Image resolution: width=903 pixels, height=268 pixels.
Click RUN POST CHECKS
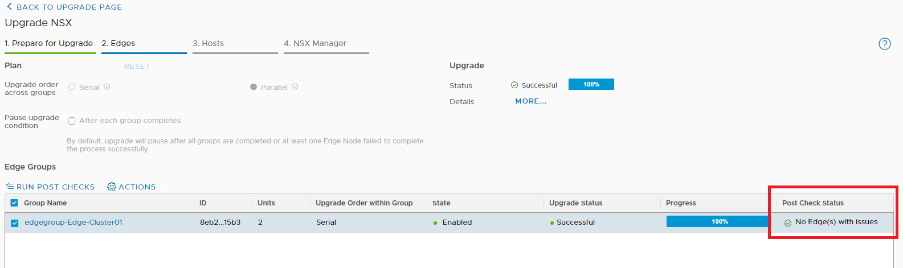55,187
